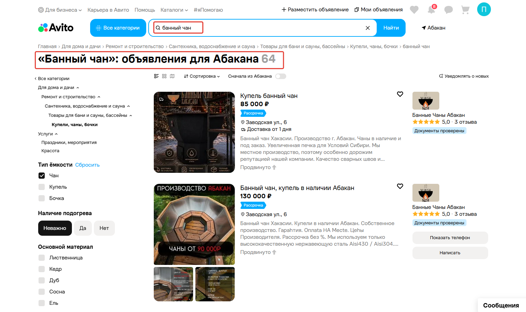Open the user profile avatar
This screenshot has width=526, height=312.
coord(484,9)
